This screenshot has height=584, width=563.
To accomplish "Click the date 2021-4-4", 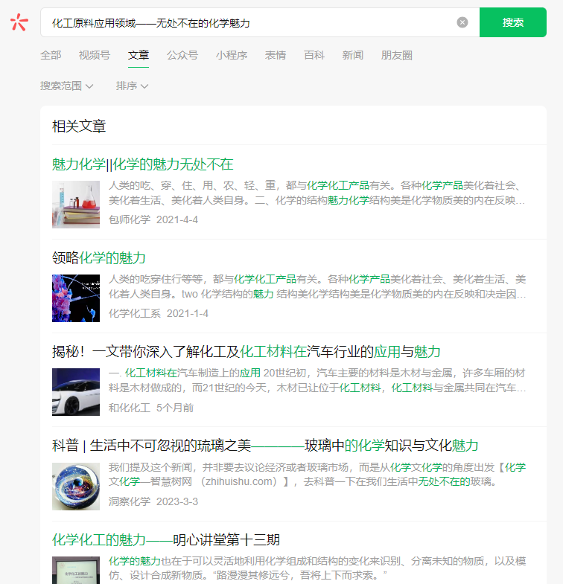I will tap(177, 219).
